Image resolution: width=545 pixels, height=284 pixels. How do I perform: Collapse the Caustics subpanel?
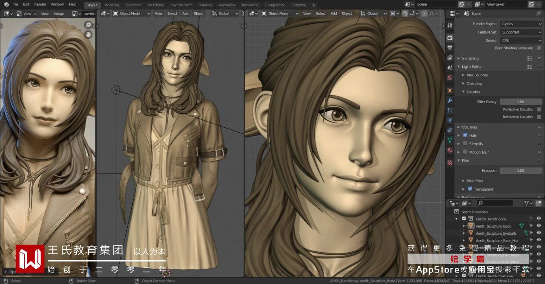[x=473, y=92]
